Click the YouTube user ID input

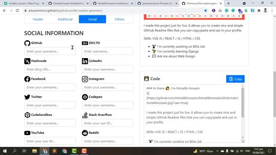pos(50,141)
